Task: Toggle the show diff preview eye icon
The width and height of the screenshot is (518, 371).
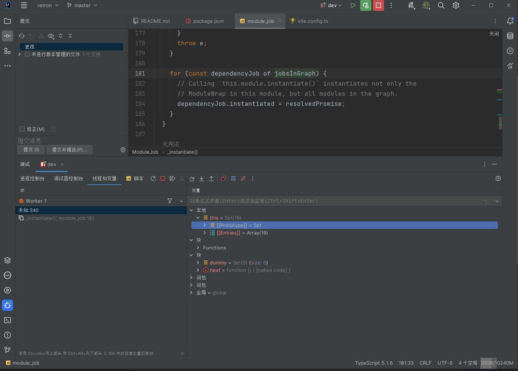Action: tap(51, 36)
